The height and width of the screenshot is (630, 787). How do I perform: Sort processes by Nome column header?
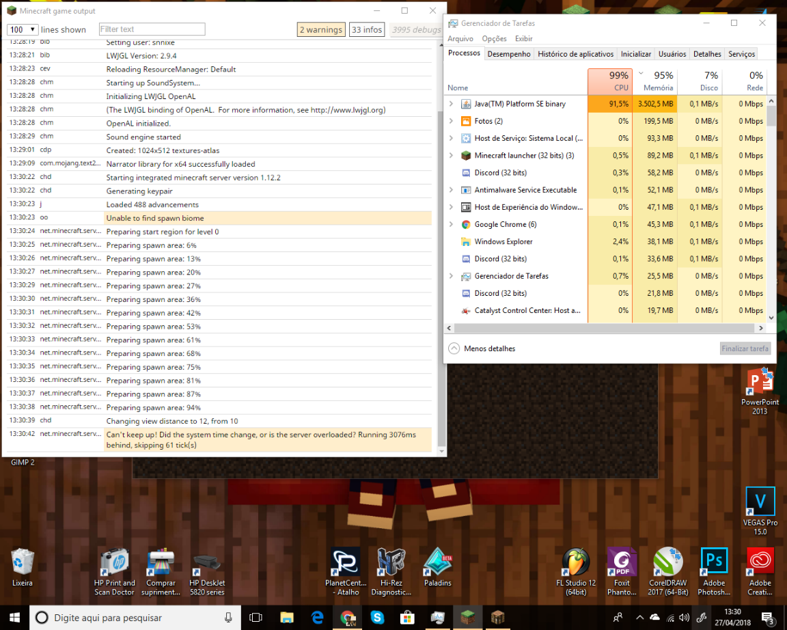click(516, 81)
